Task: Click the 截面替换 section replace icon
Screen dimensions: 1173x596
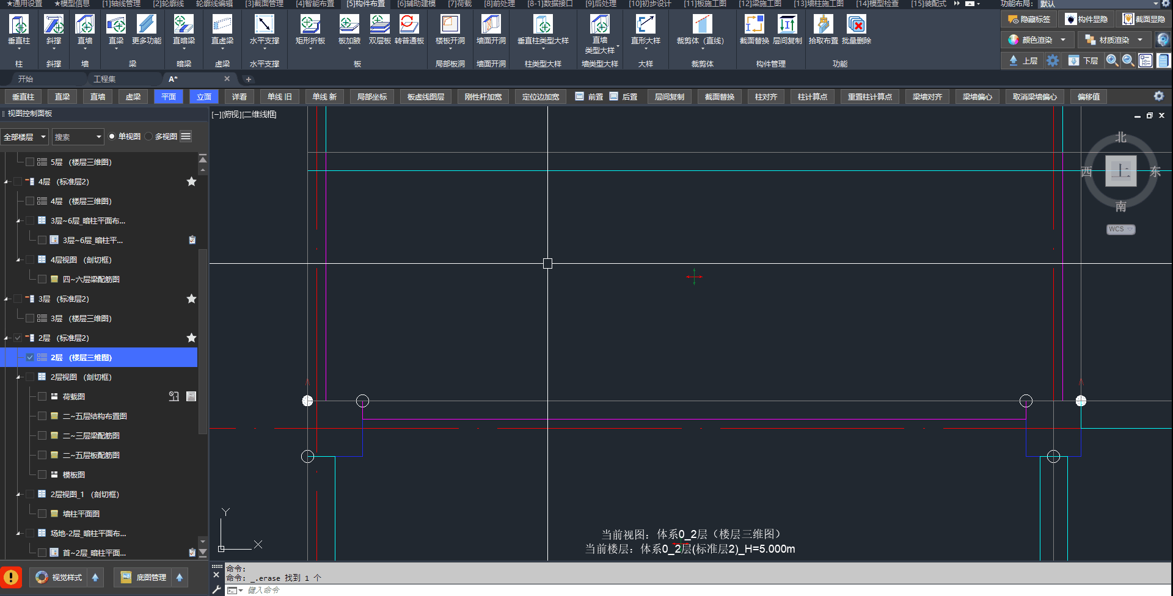Action: 754,25
